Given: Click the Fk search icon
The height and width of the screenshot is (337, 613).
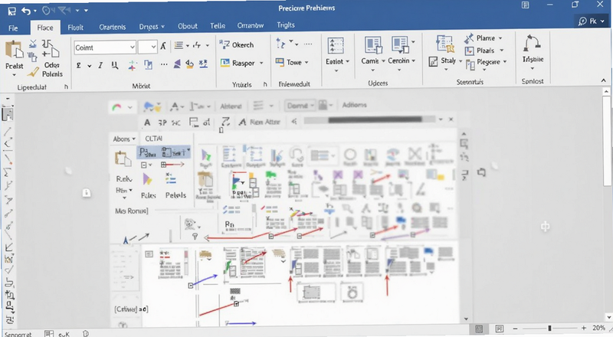Looking at the screenshot, I should click(582, 21).
